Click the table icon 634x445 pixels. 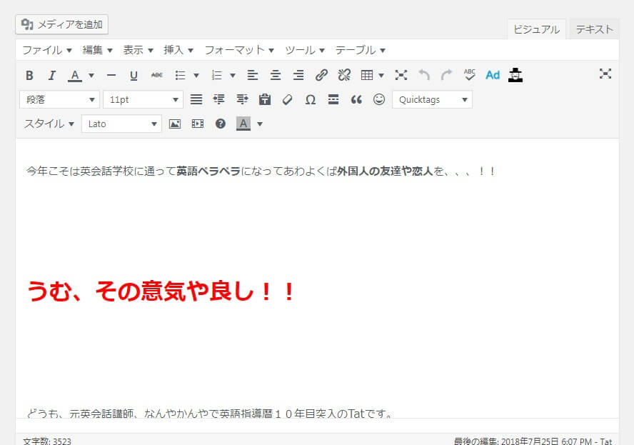click(367, 75)
